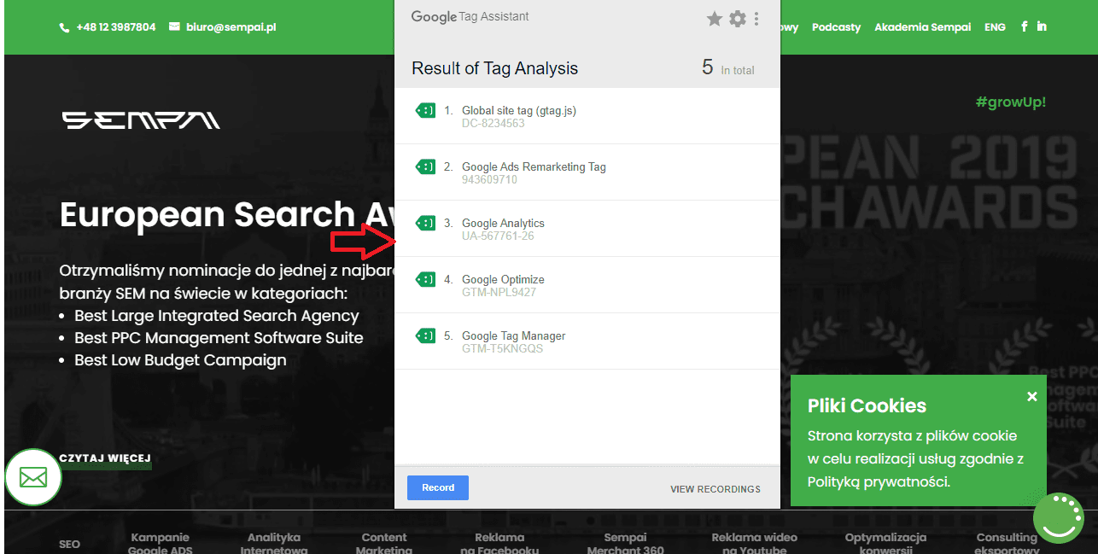Click the Sempai logo
1098x554 pixels.
(x=141, y=120)
